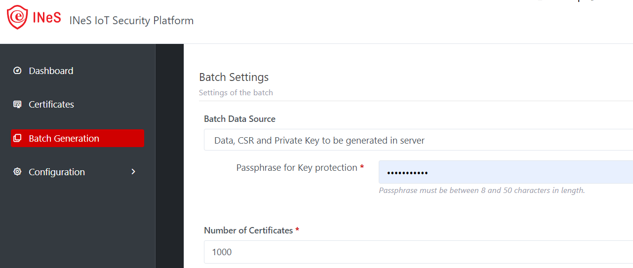Click the Batch Settings heading
Image resolution: width=633 pixels, height=268 pixels.
[x=234, y=77]
